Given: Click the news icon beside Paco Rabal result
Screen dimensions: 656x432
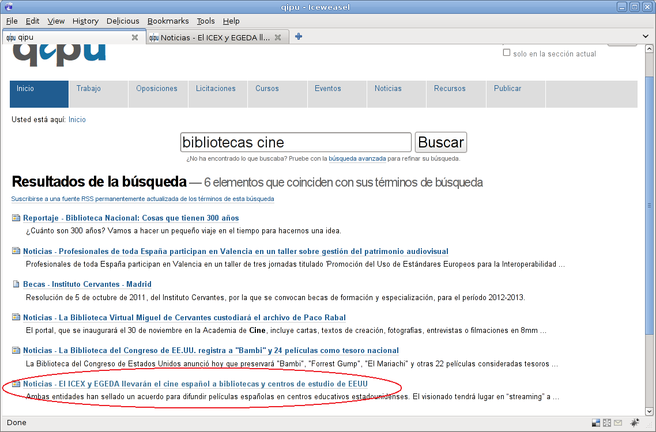Looking at the screenshot, I should [x=16, y=317].
